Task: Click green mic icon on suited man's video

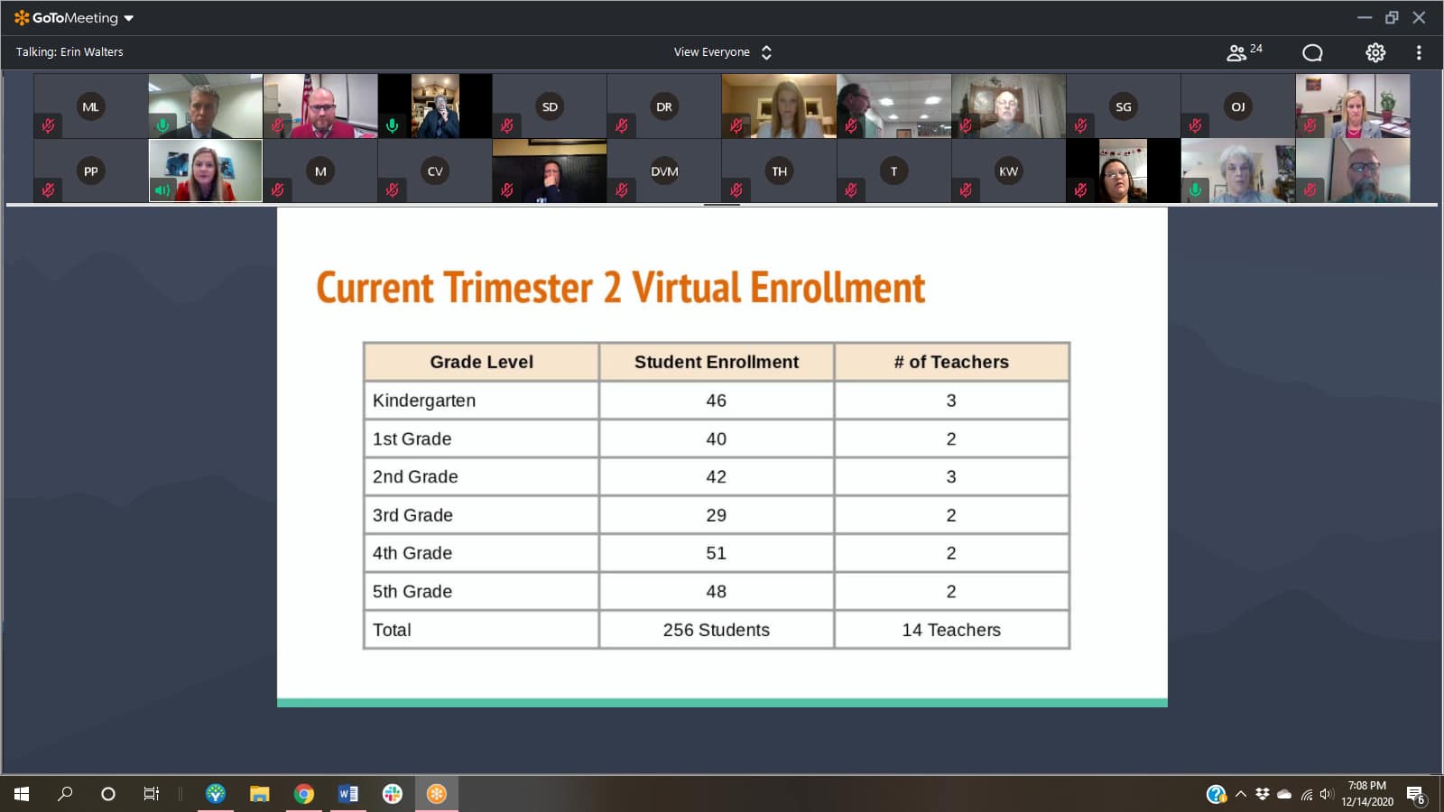Action: click(162, 125)
